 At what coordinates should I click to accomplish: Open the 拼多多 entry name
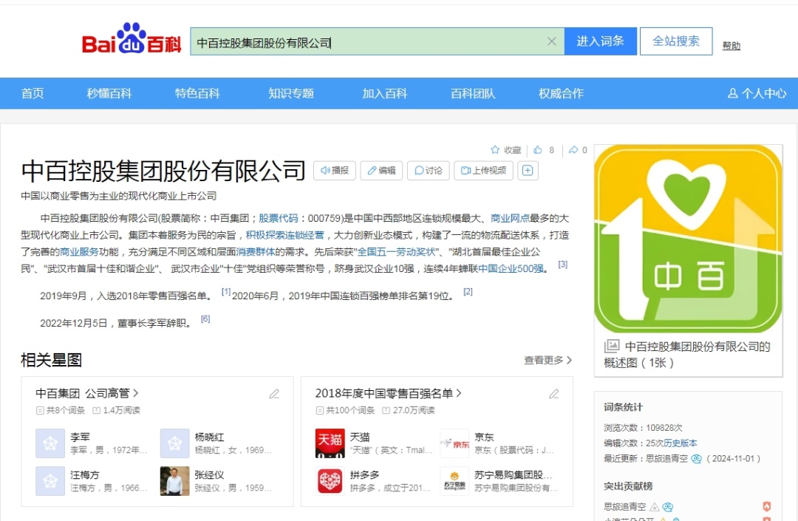pos(365,474)
